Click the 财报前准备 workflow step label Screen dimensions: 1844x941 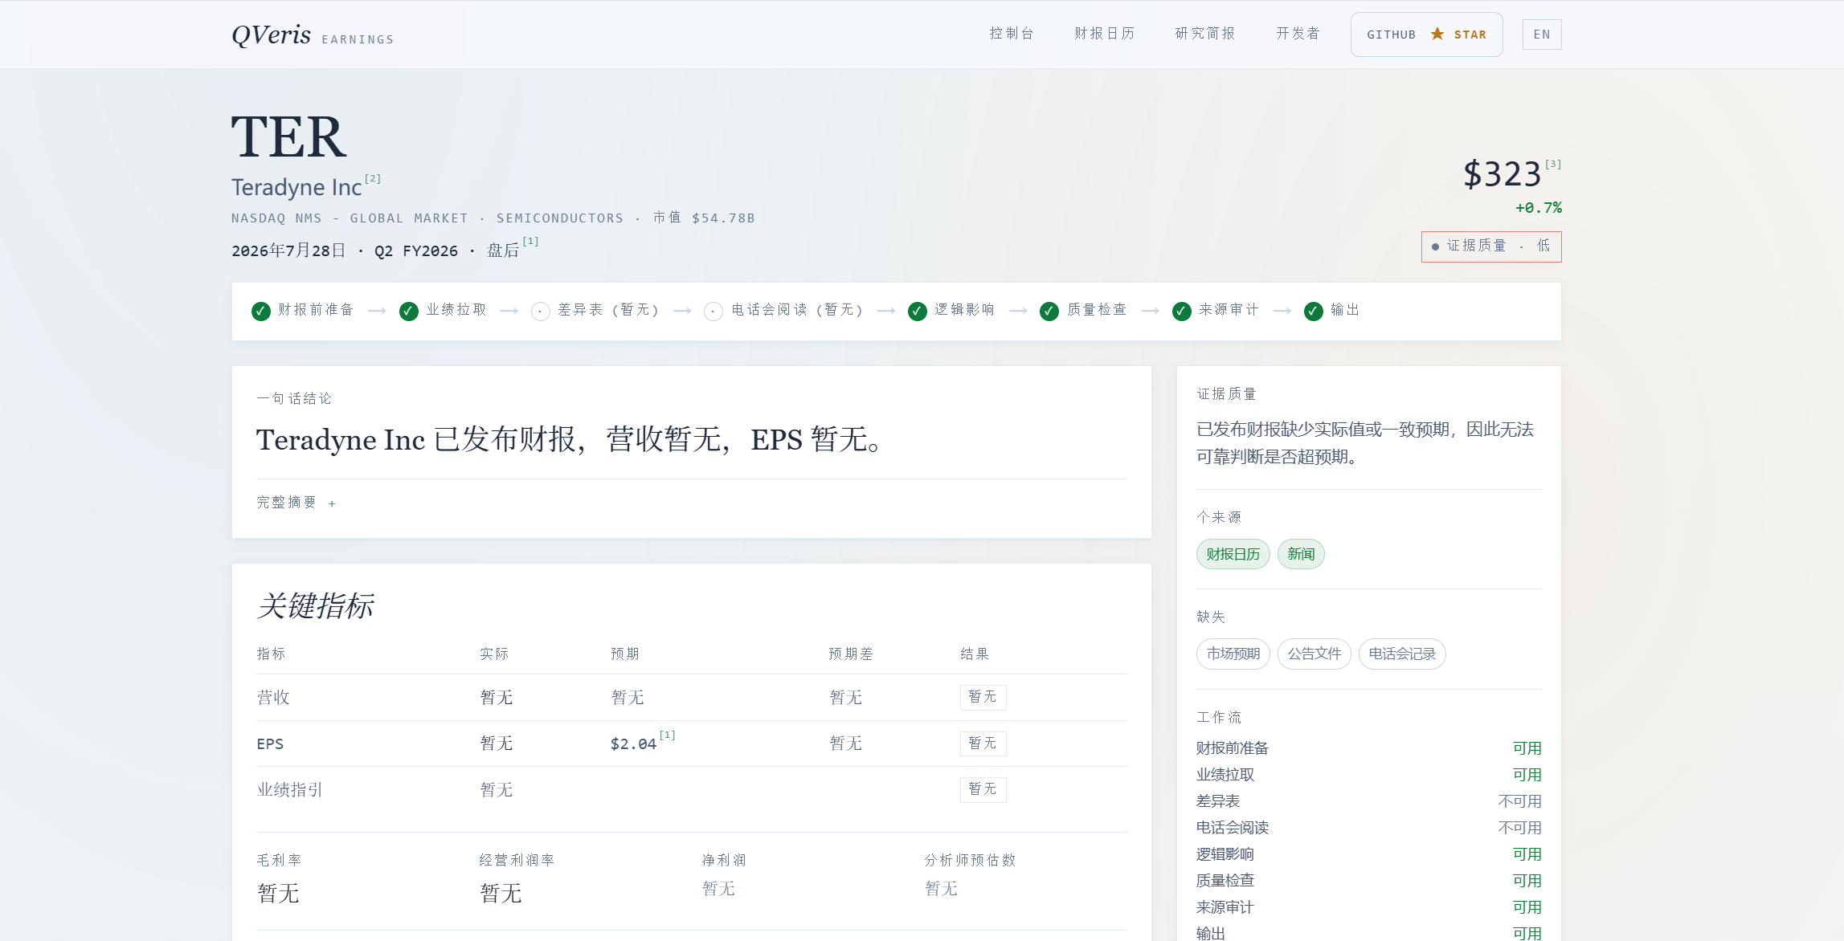[x=316, y=310]
